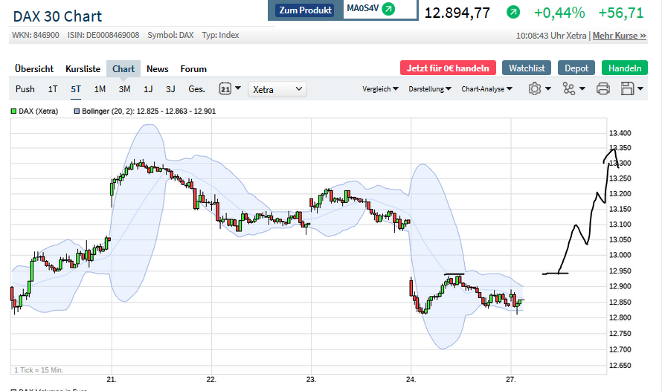662x391 pixels.
Task: Select the 5T time range
Action: [x=76, y=89]
